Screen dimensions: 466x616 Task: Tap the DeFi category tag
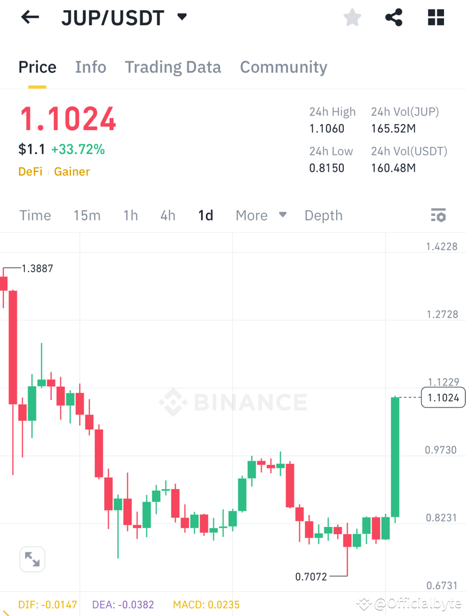tap(30, 171)
